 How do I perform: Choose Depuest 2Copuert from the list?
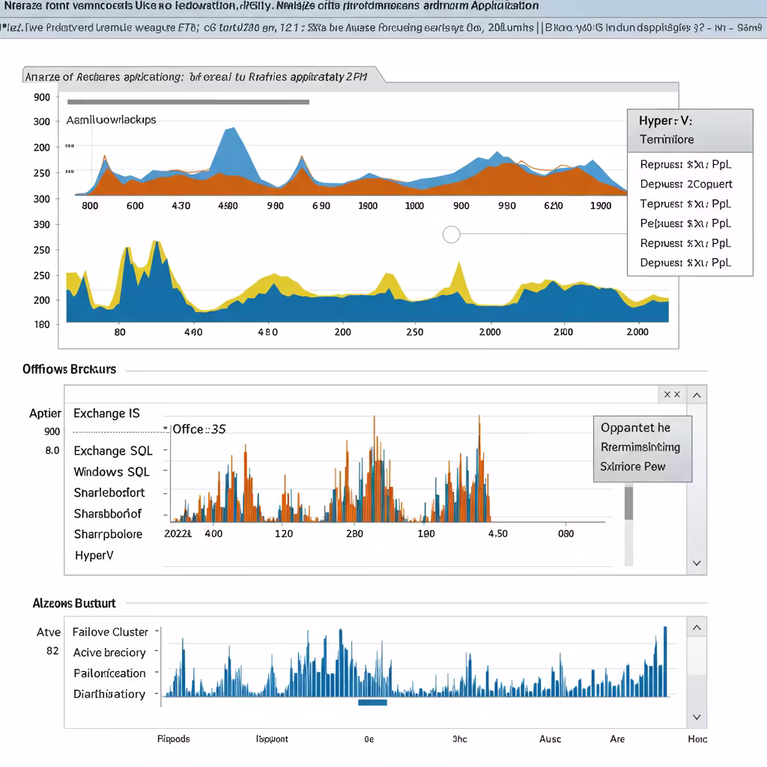click(686, 184)
